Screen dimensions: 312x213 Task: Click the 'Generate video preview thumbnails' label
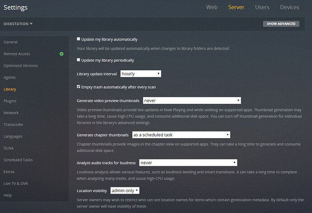coord(108,101)
